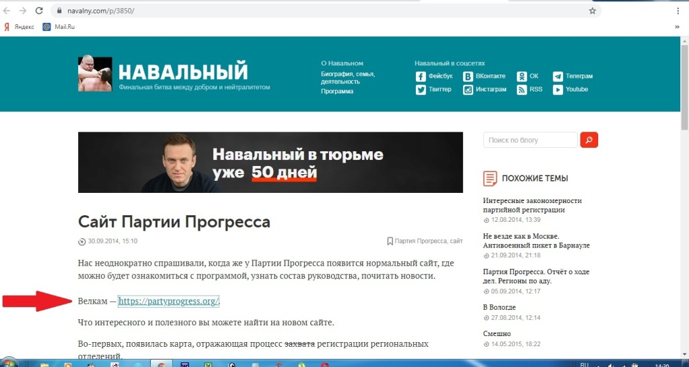The image size is (689, 367).
Task: Open the Программа link in the header
Action: (x=337, y=91)
